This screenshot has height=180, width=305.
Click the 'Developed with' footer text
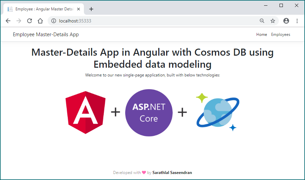tap(127, 173)
